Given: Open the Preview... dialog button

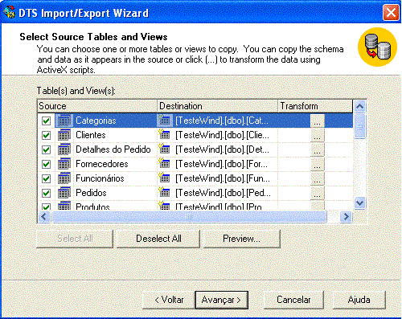Looking at the screenshot, I should pos(242,239).
